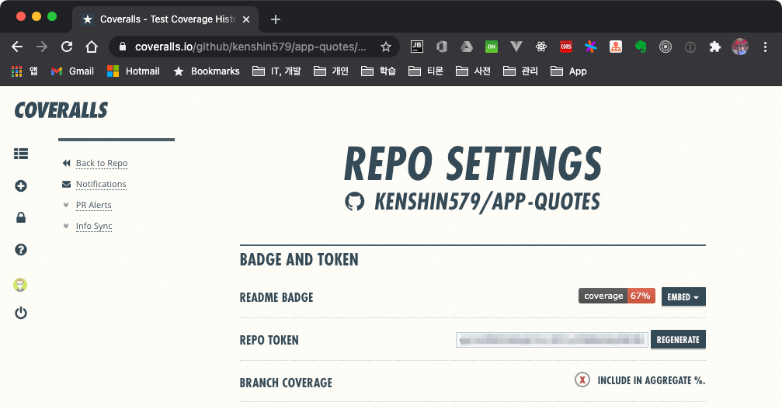Image resolution: width=782 pixels, height=409 pixels.
Task: Click the Coveralls logo
Action: [61, 110]
